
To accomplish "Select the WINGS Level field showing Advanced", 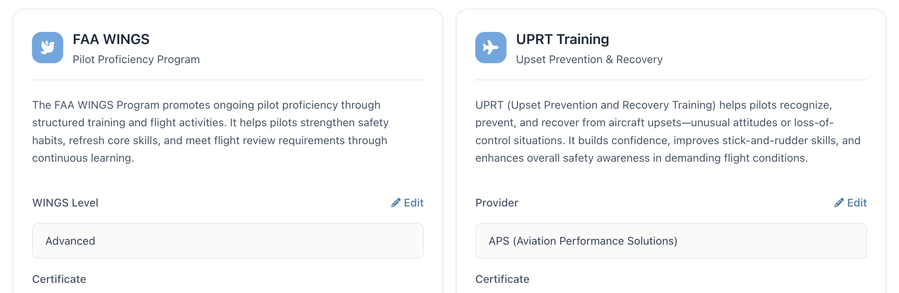I will point(227,241).
